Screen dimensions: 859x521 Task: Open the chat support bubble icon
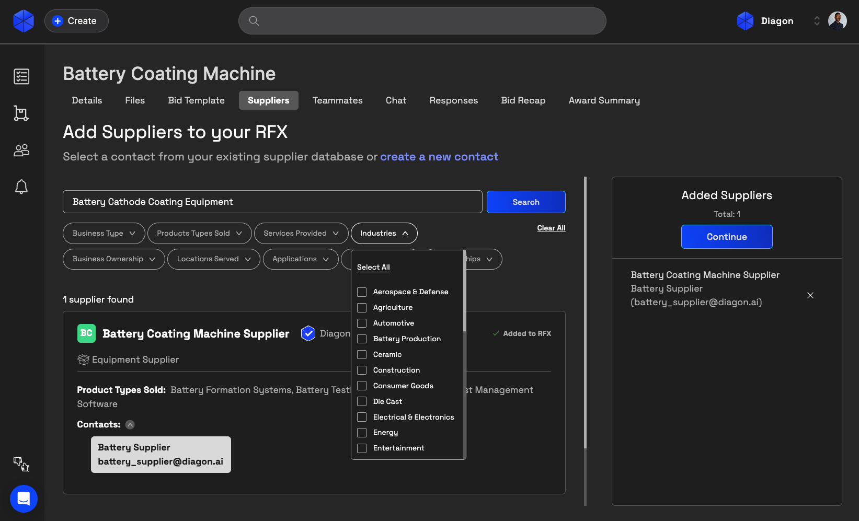point(24,499)
